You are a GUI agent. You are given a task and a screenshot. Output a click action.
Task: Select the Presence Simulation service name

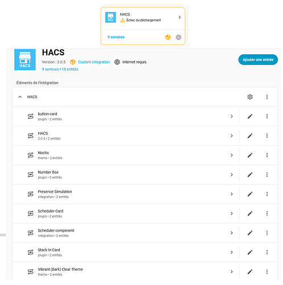point(55,192)
